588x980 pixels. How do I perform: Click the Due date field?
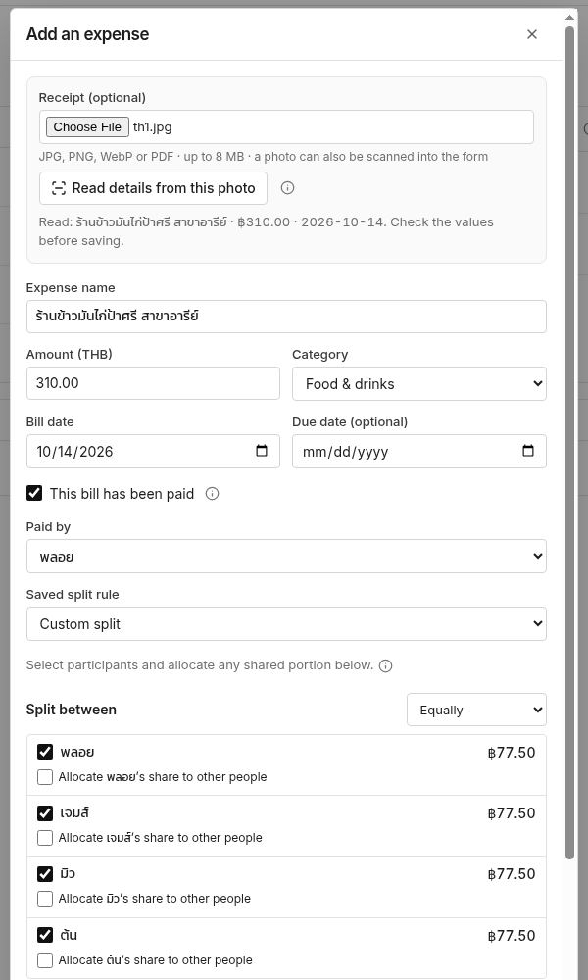419,451
